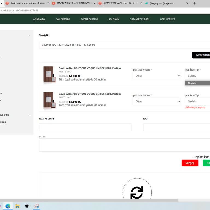Click the first product's perfume thumbnail
Viewport: 210px width, 210px height.
tap(49, 74)
